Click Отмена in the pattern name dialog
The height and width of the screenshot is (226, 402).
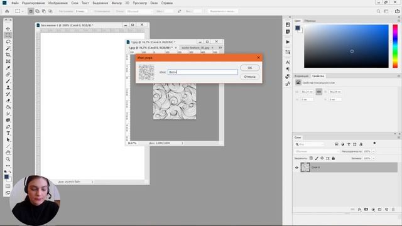(x=250, y=77)
